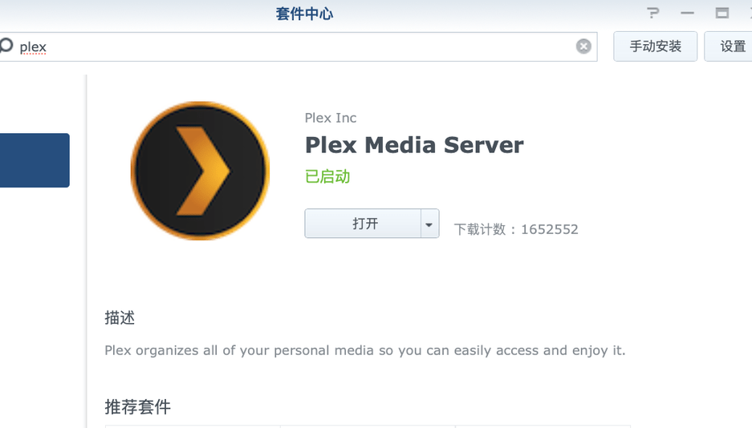Open help with the question mark icon
The height and width of the screenshot is (428, 752).
click(x=653, y=13)
